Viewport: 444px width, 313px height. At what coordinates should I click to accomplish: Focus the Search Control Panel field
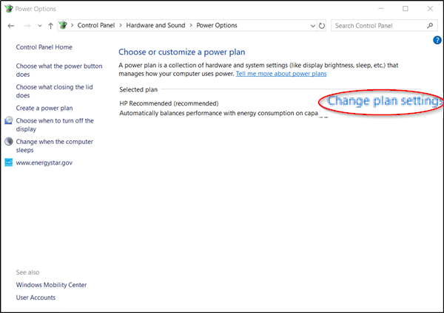tap(377, 26)
